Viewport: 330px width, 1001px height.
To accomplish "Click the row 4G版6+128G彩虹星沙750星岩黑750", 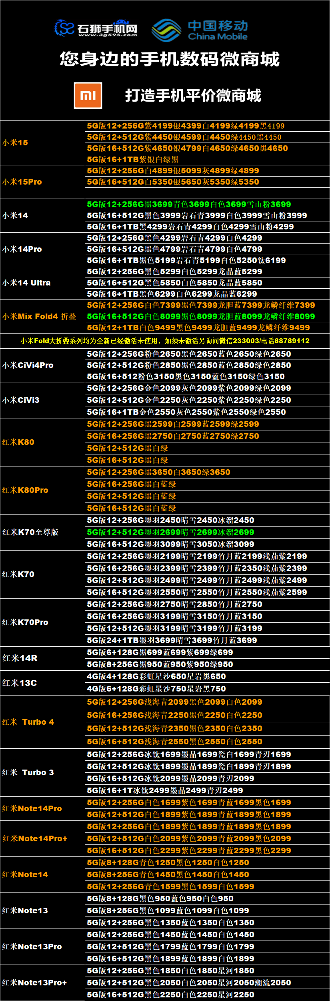I will 207,689.
